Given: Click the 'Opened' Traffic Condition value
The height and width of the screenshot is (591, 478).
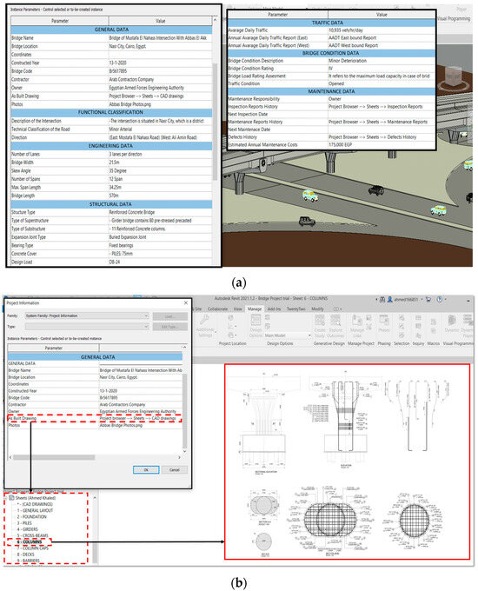Looking at the screenshot, I should 336,83.
